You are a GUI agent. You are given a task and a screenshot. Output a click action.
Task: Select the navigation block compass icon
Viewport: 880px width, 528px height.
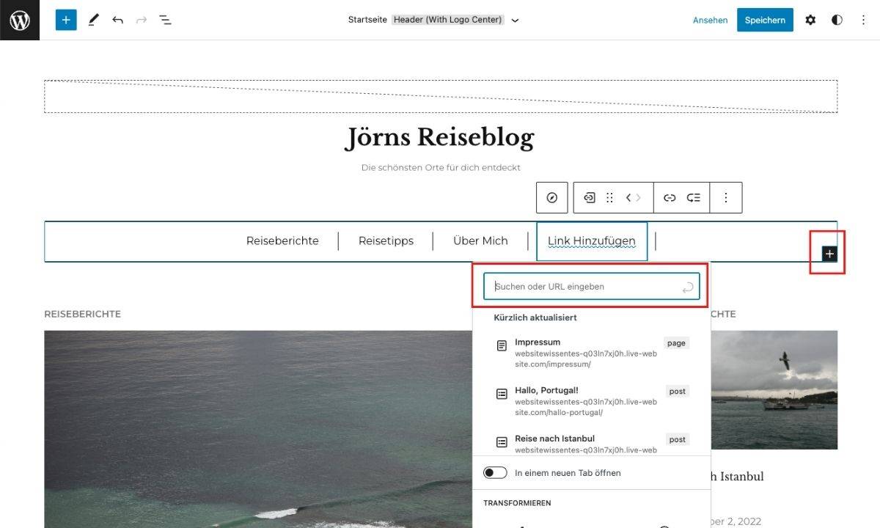552,197
